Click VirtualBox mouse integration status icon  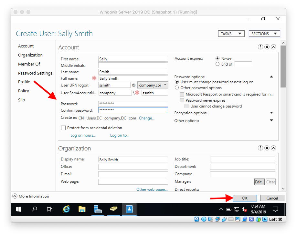pyautogui.click(x=258, y=219)
